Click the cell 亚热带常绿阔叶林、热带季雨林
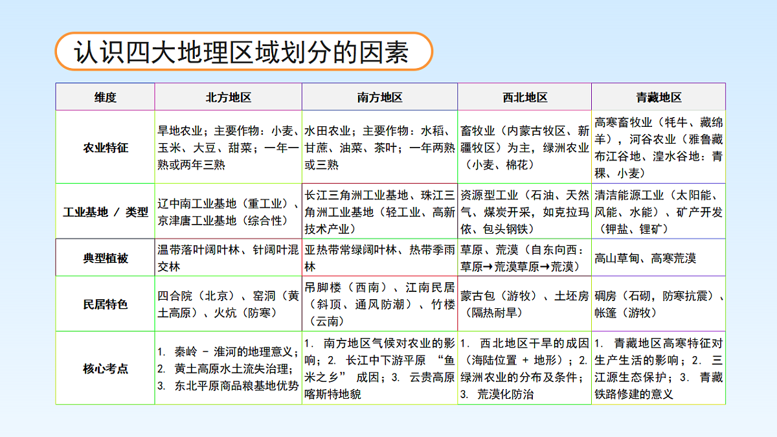 click(379, 258)
